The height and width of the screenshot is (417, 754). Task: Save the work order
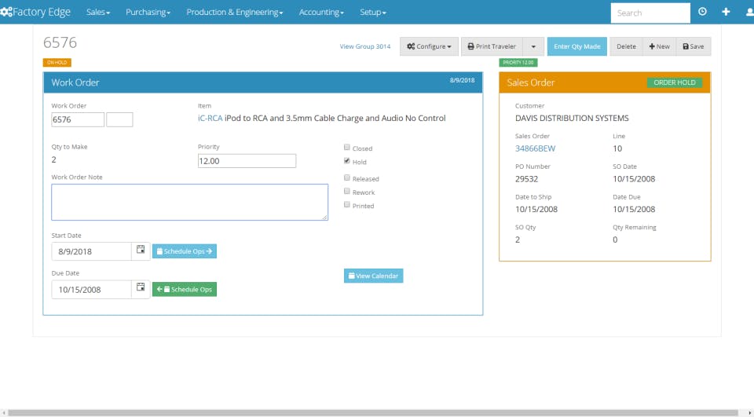click(694, 46)
